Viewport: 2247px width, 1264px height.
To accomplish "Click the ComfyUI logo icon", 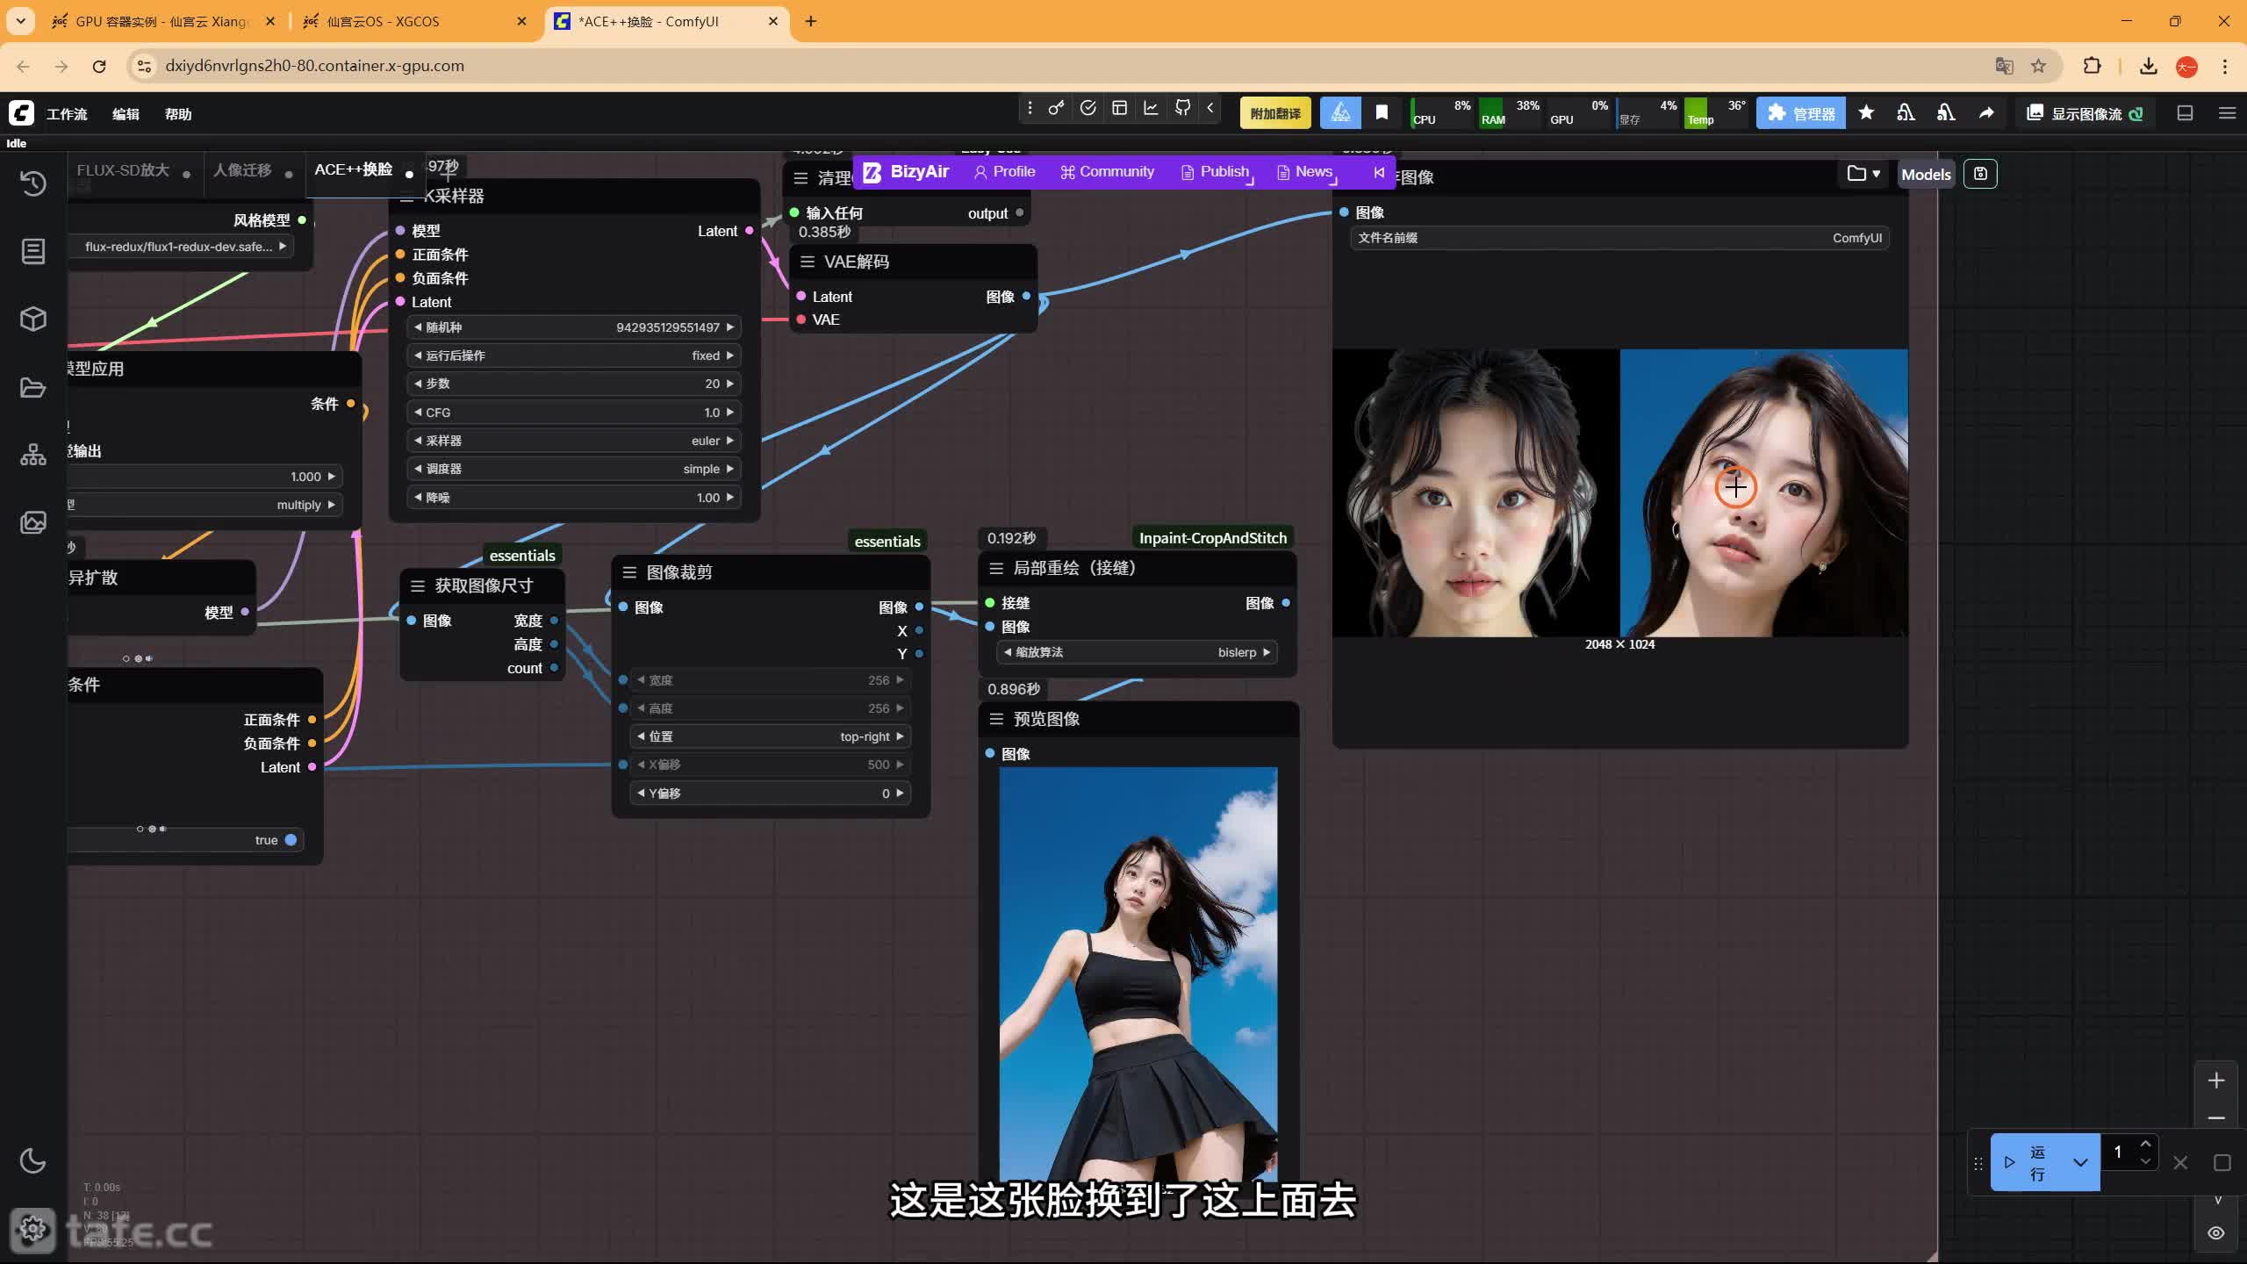I will click(x=21, y=113).
